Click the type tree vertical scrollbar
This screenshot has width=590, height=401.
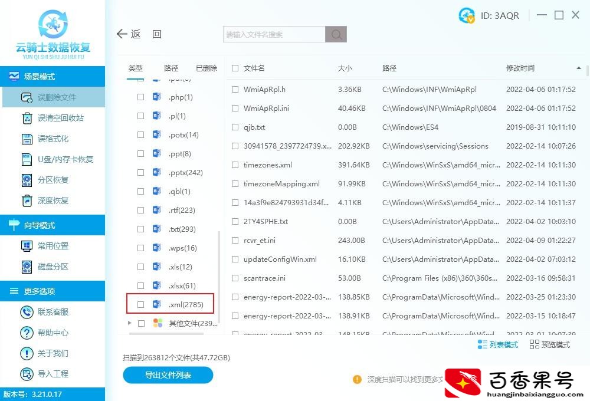pos(219,277)
